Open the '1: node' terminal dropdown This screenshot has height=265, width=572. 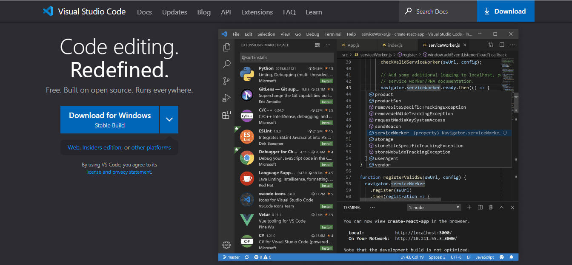[x=434, y=207]
